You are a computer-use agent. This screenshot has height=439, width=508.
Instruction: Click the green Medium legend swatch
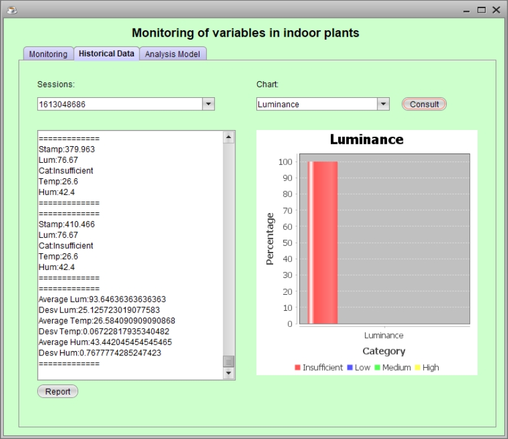click(376, 368)
